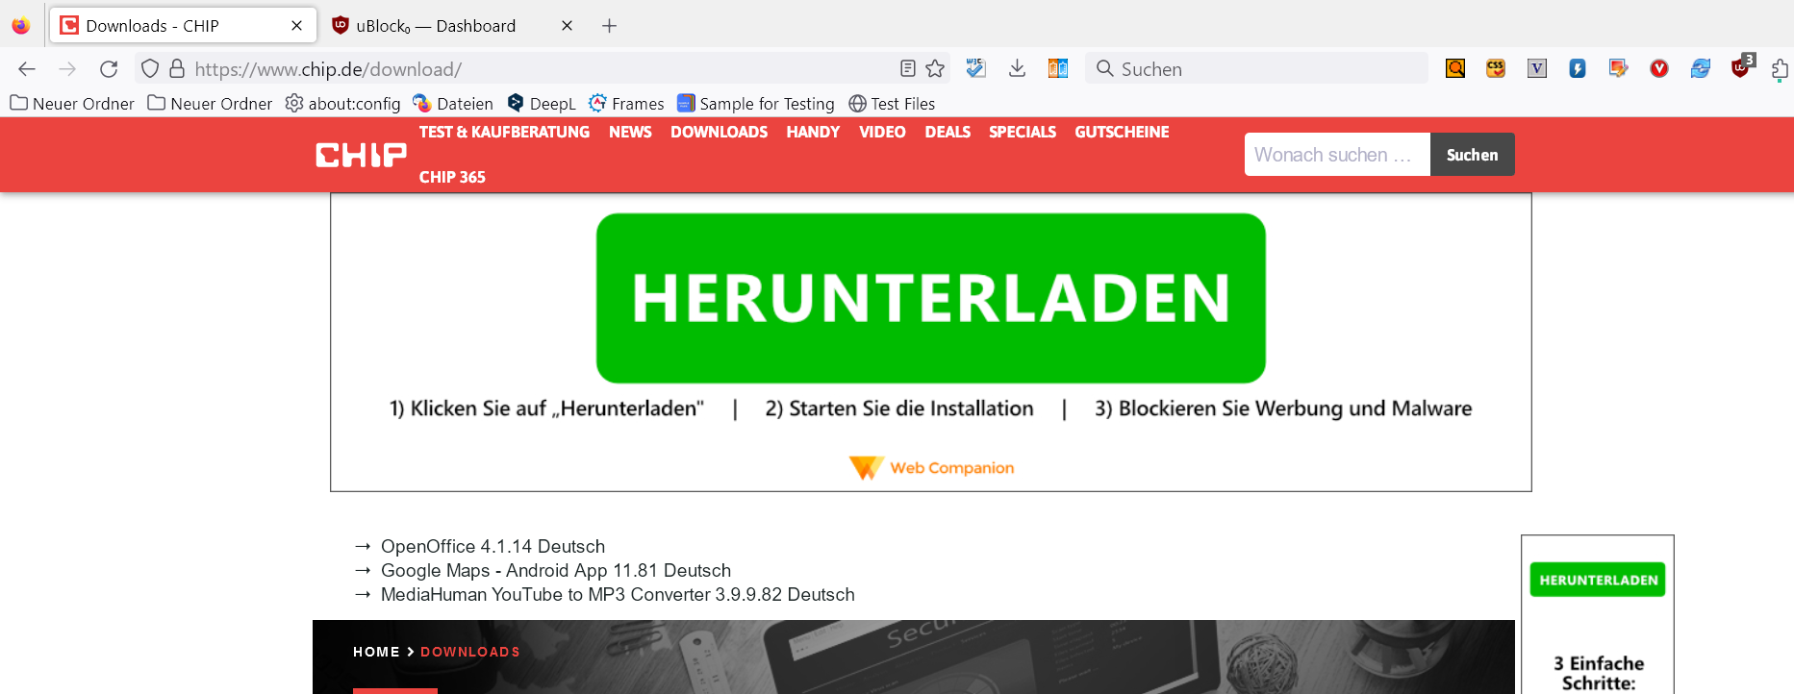This screenshot has height=694, width=1794.
Task: Open the W3C validator extension icon
Action: coord(976,68)
